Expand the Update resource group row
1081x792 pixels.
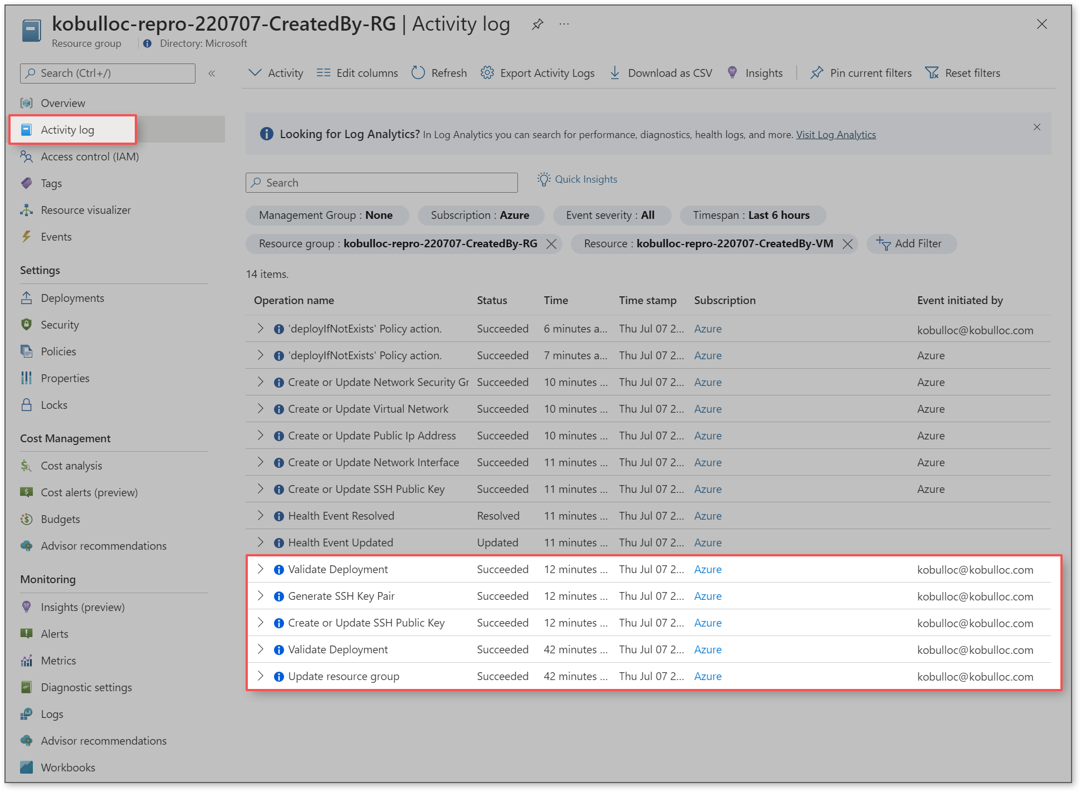pos(260,676)
